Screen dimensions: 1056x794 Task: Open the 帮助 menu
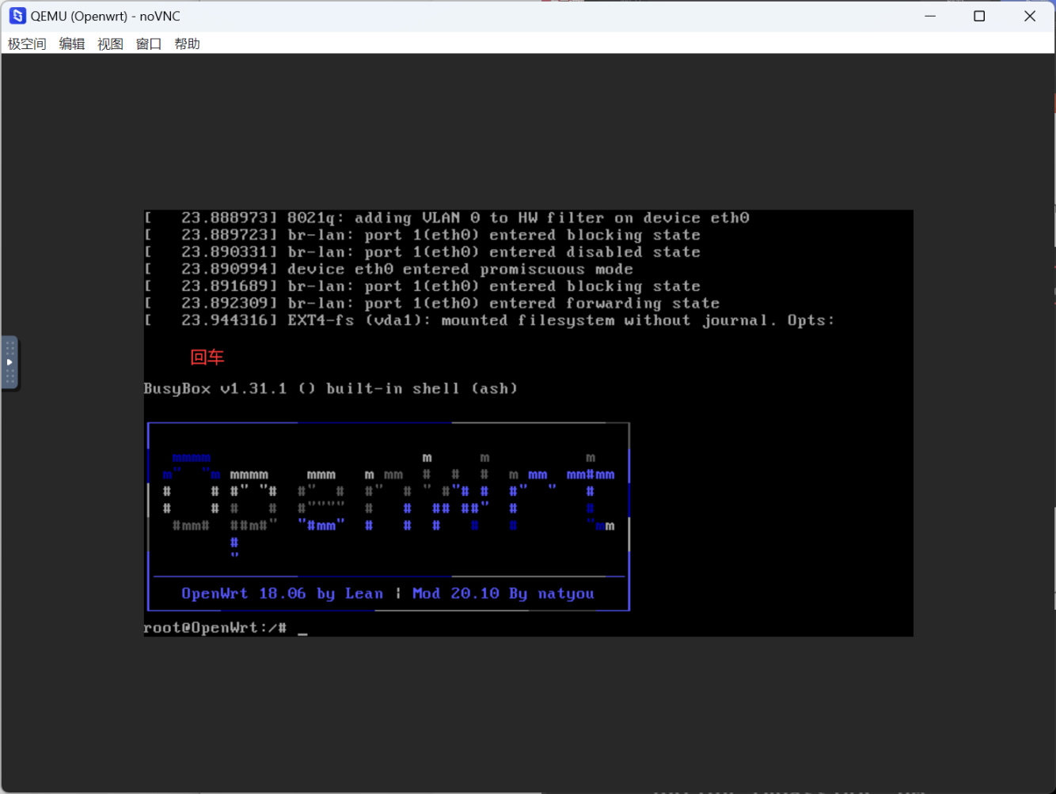tap(187, 44)
